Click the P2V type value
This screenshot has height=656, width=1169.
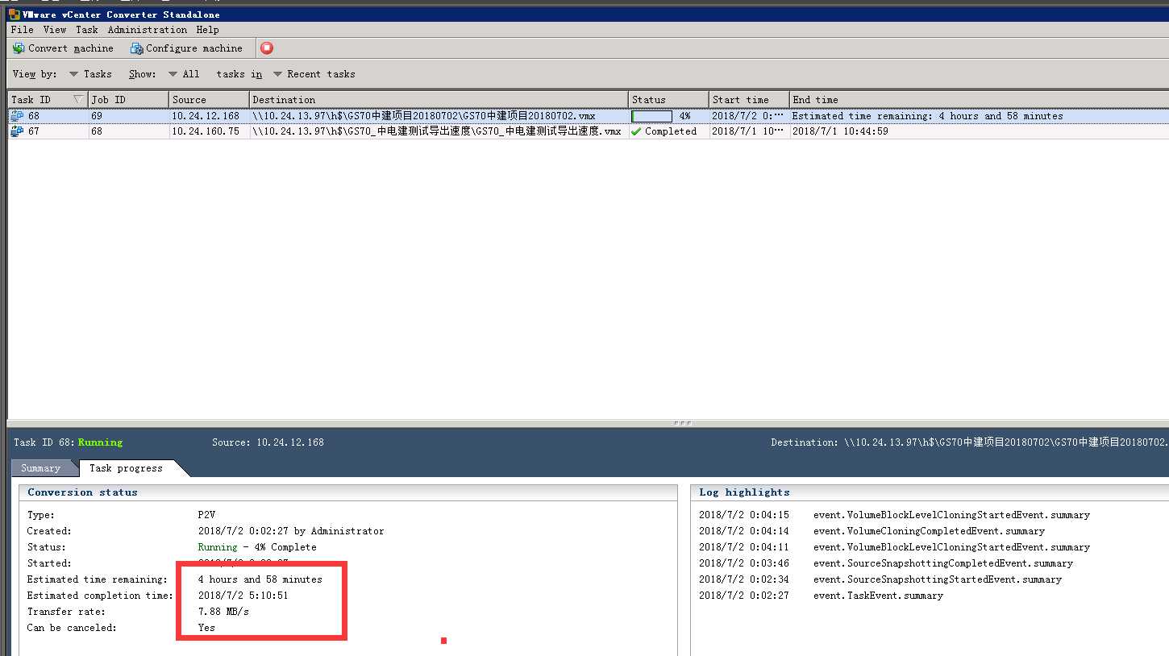click(x=206, y=515)
